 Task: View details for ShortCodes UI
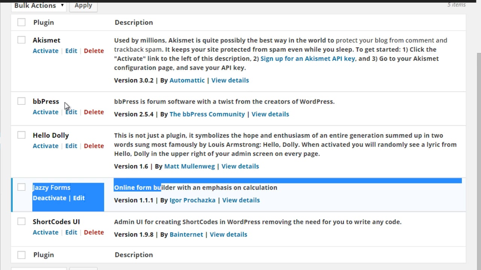tap(228, 234)
